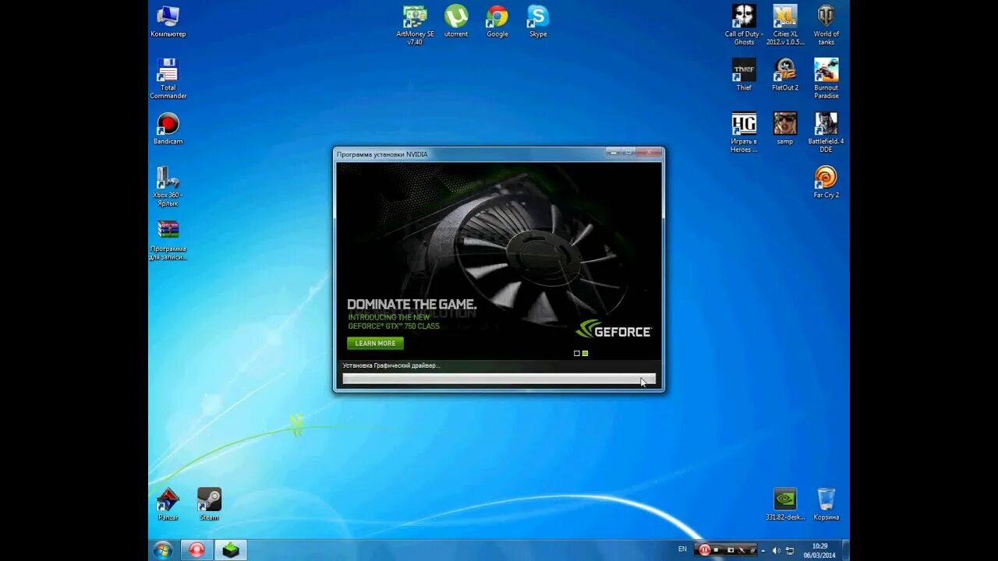Open the Корзина recycle bin
The height and width of the screenshot is (561, 998).
826,504
